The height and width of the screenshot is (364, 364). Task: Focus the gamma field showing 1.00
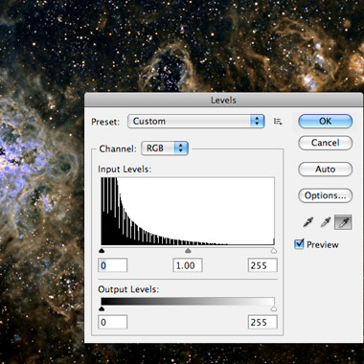(188, 265)
